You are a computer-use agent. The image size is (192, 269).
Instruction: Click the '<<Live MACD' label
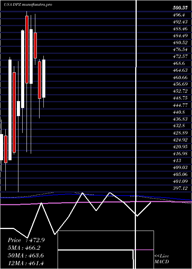162,259
